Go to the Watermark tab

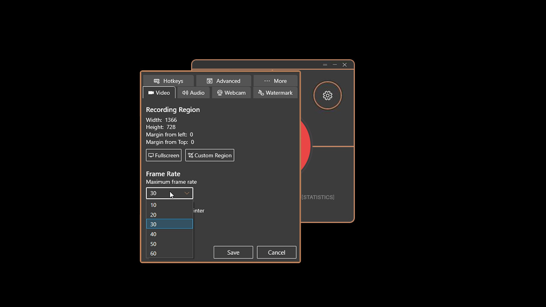coord(275,93)
